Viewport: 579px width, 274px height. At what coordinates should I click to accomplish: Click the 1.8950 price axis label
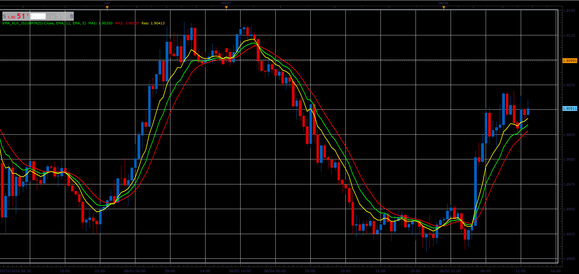pos(569,209)
